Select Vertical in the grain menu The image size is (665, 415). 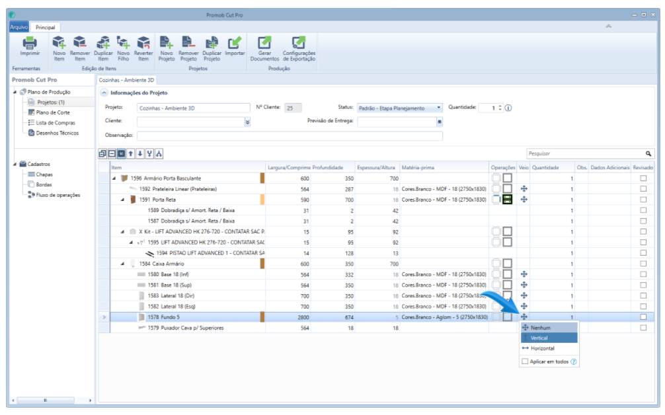click(x=539, y=338)
